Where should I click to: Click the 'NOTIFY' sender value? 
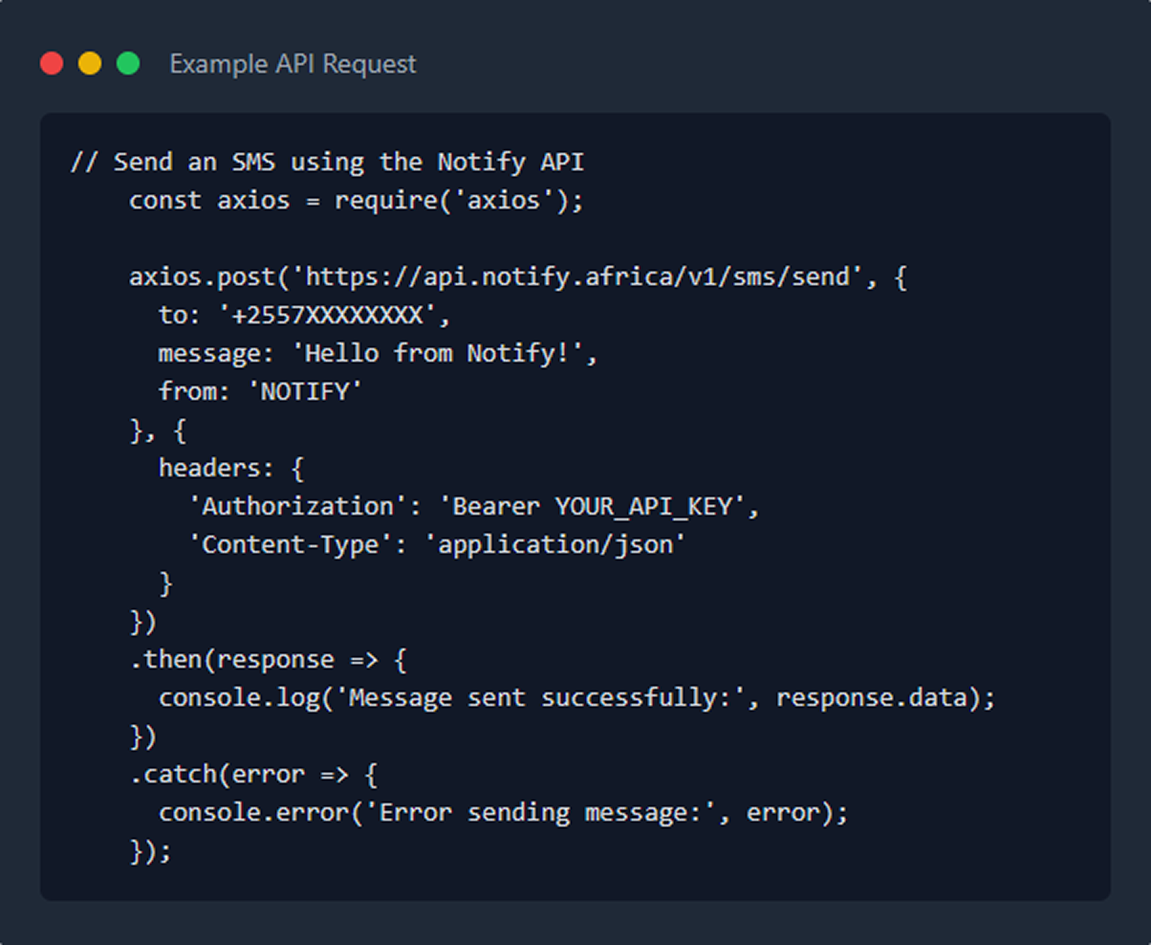point(304,392)
